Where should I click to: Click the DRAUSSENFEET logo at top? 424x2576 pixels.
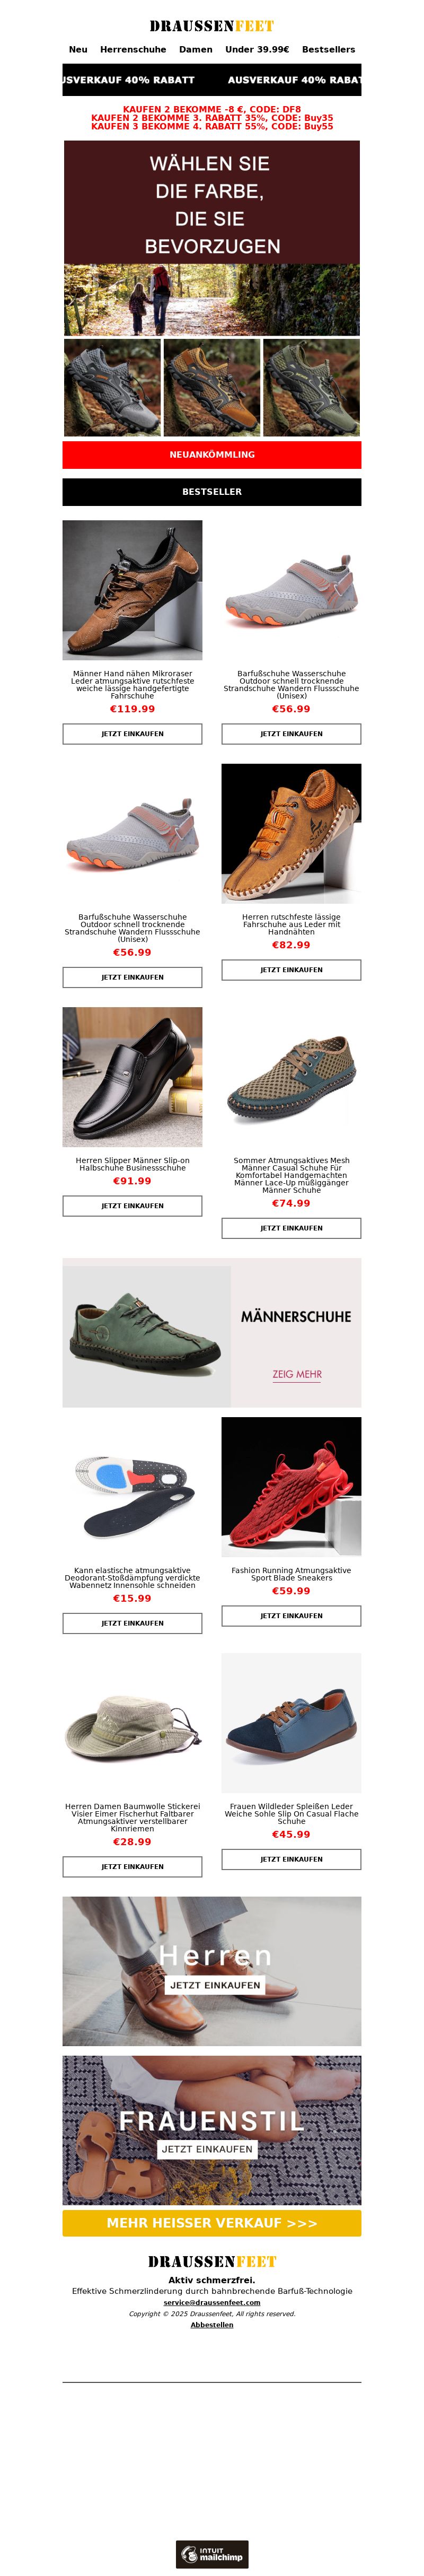pyautogui.click(x=212, y=26)
